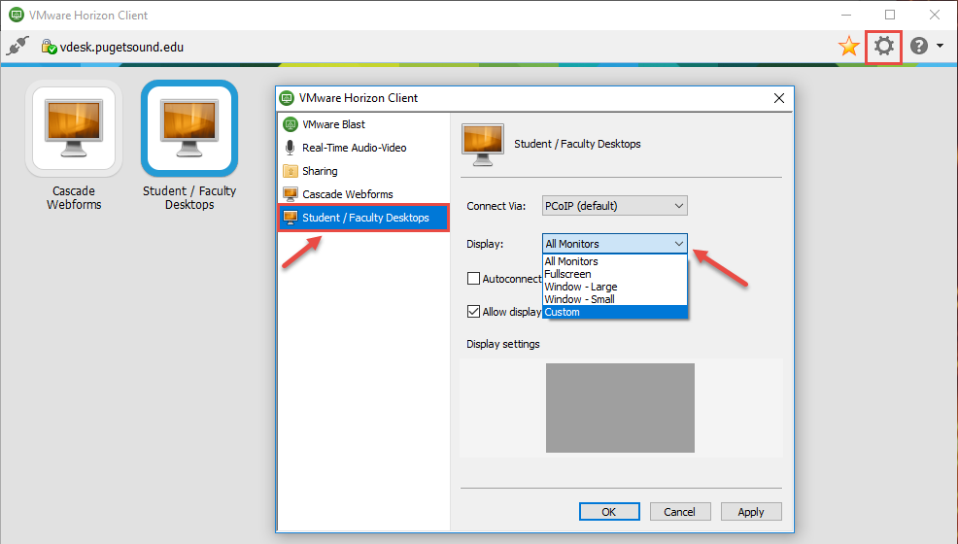Click the server lock certificate icon
The width and height of the screenshot is (958, 544).
tap(49, 47)
